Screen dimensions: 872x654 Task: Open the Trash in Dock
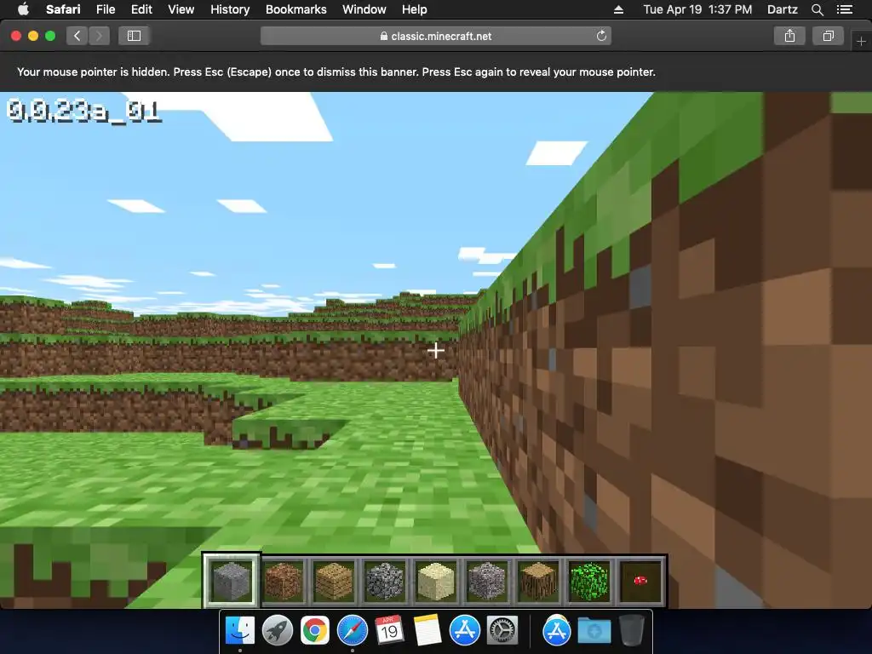pyautogui.click(x=631, y=631)
